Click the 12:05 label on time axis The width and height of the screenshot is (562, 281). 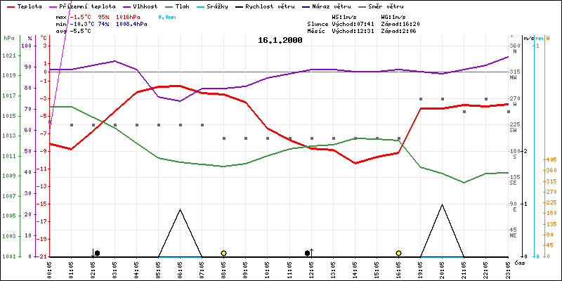click(x=311, y=268)
